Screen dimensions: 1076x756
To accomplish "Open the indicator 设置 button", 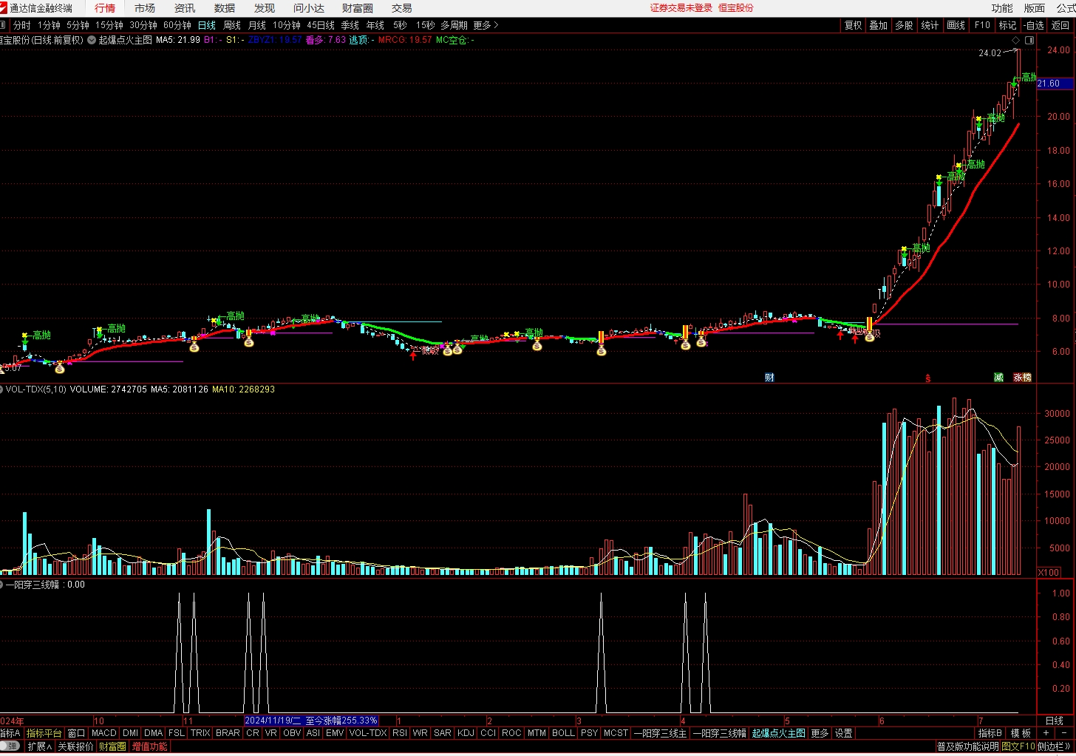I will point(844,733).
